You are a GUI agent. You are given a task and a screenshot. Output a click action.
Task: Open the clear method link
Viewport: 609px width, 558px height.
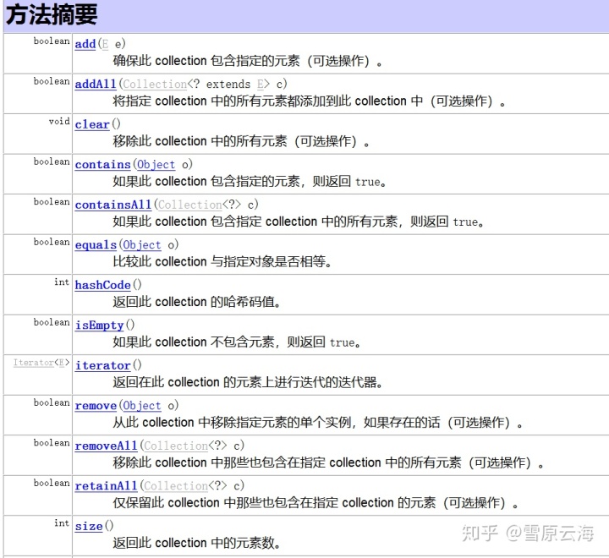coord(92,124)
